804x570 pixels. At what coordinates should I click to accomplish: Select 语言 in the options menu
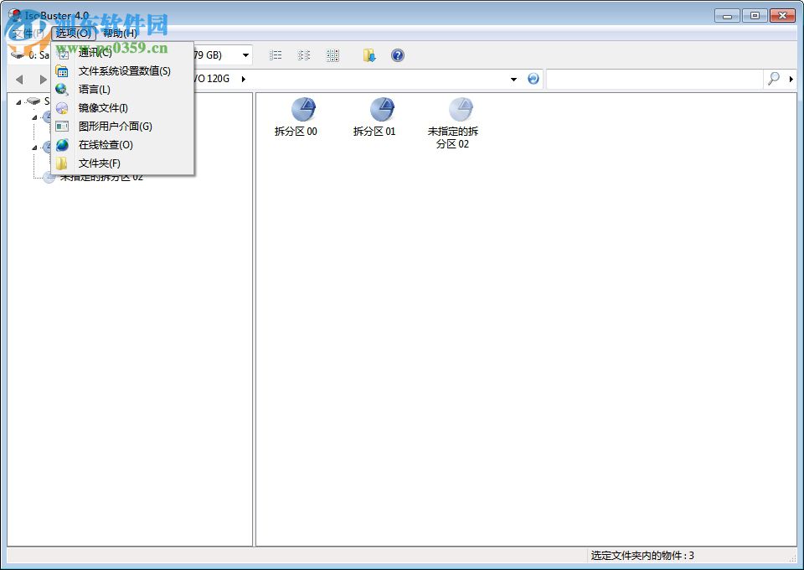95,89
